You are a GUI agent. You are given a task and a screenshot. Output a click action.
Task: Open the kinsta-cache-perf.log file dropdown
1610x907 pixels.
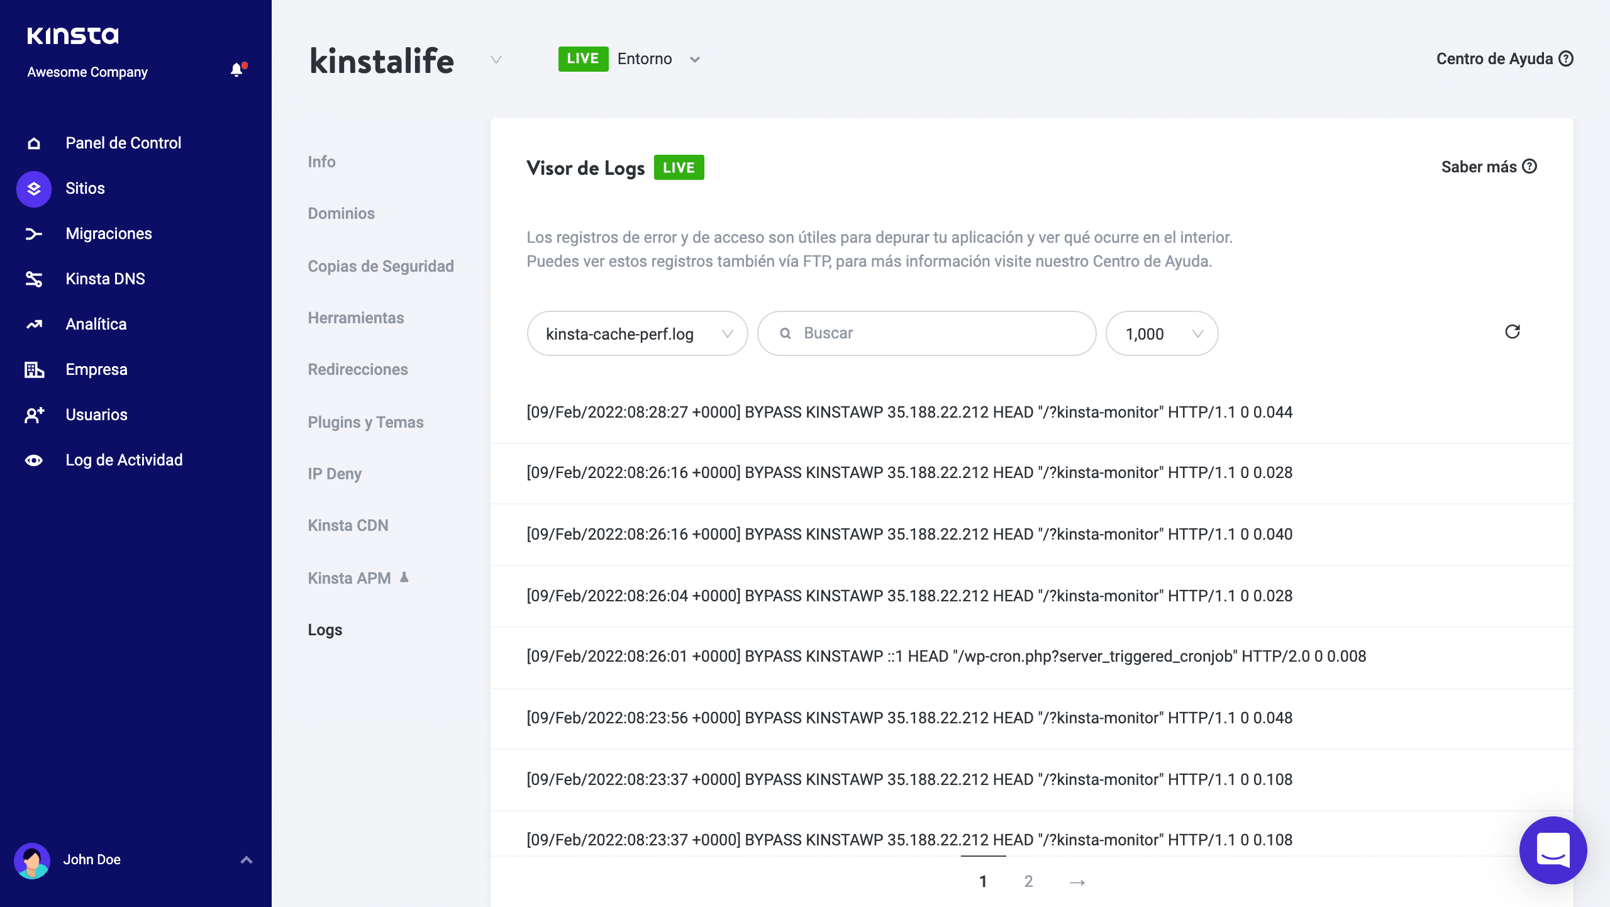pos(636,333)
